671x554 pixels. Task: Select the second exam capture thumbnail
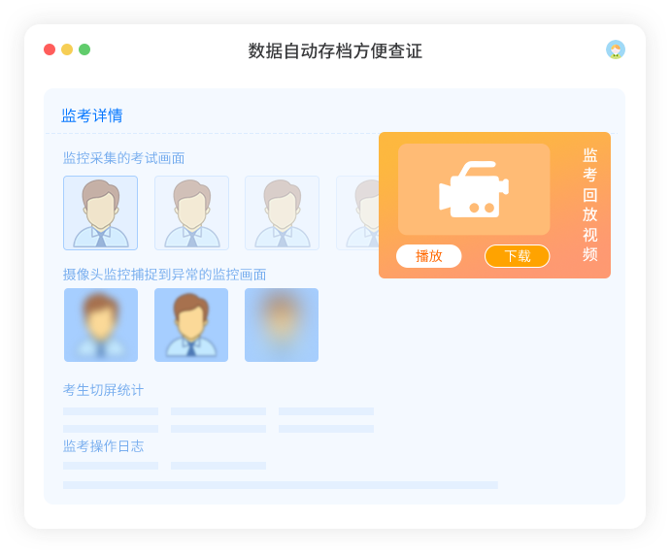[x=191, y=212]
